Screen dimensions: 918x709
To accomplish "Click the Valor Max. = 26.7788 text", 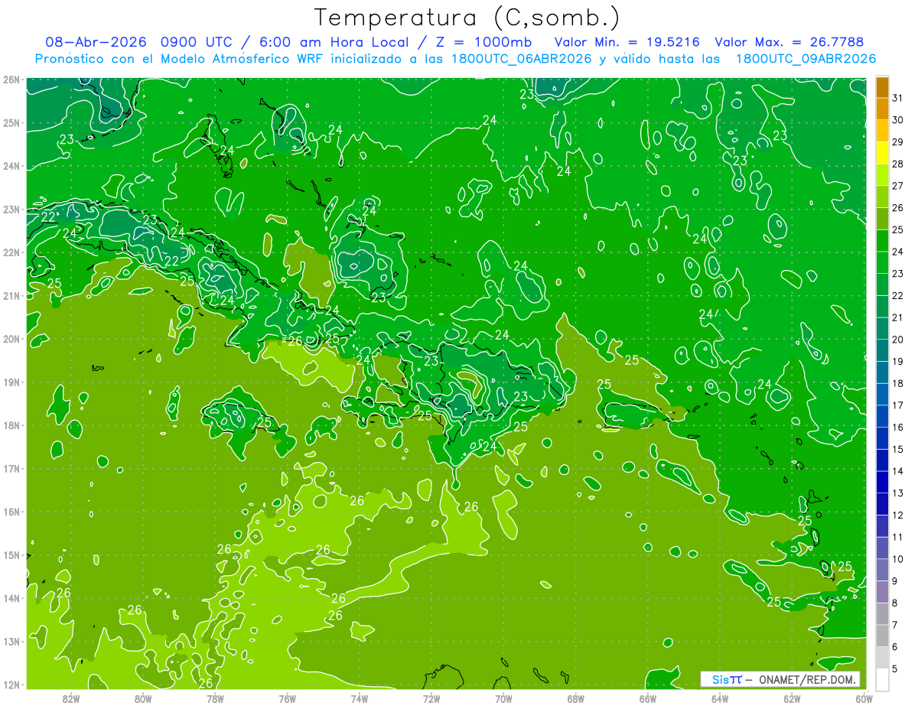I will click(789, 42).
